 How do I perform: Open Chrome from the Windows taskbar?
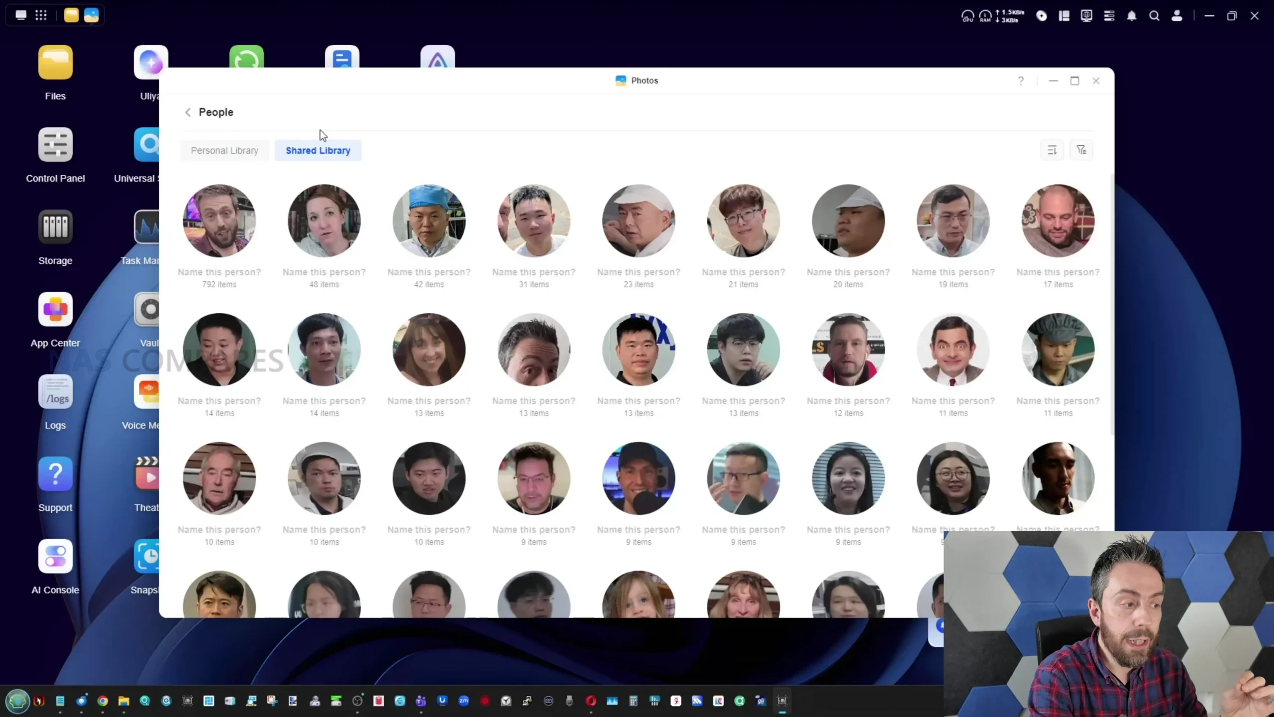103,701
